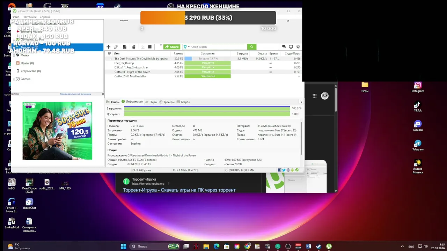The image size is (447, 251).
Task: Switch to the Пиры tab
Action: click(151, 102)
